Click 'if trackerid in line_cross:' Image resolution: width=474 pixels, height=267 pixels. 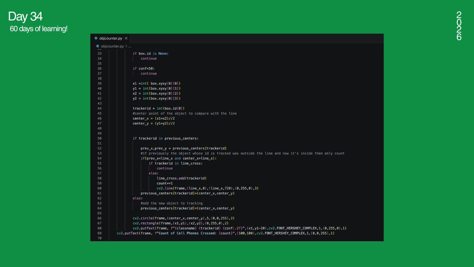[175, 163]
